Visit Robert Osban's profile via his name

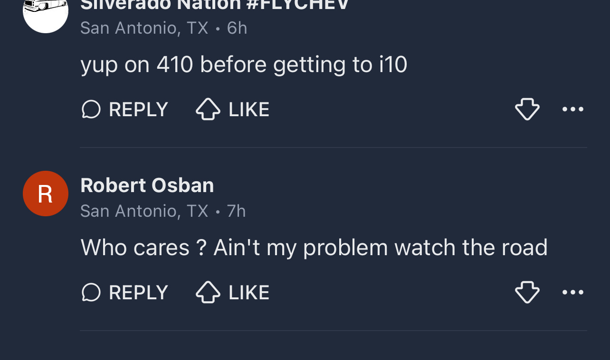coord(147,185)
